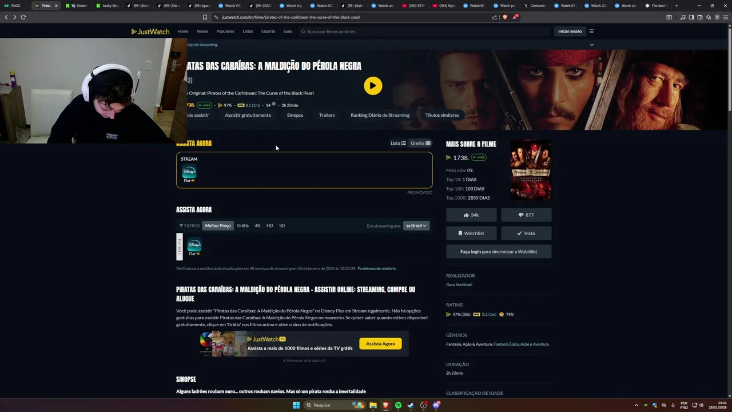Image resolution: width=732 pixels, height=412 pixels.
Task: Jump to Sinopse section tab
Action: pos(295,115)
